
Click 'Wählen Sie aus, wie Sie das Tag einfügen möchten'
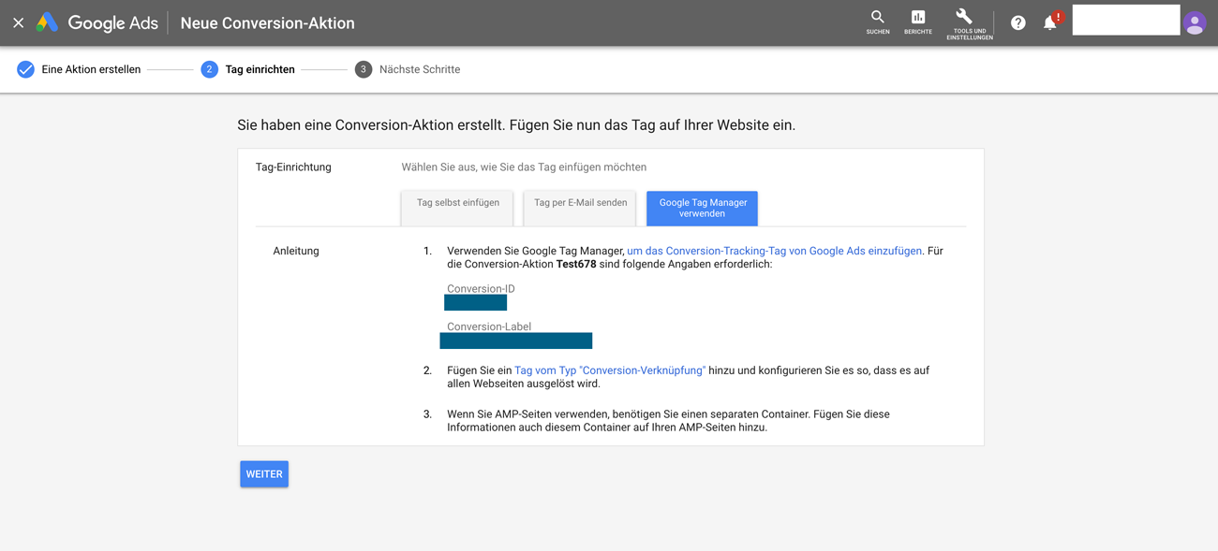tap(524, 167)
